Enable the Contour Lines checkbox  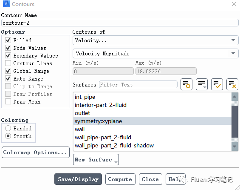pos(8,63)
